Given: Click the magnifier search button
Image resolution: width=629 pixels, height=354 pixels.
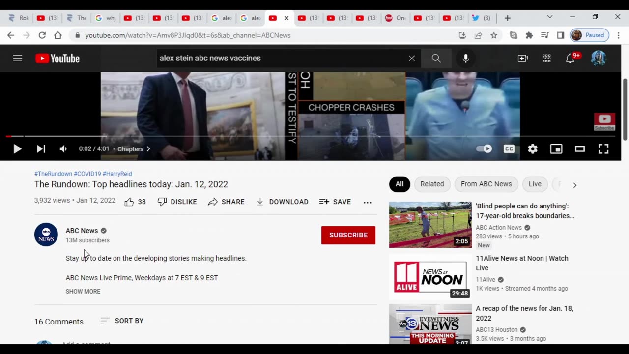Looking at the screenshot, I should coord(436,58).
